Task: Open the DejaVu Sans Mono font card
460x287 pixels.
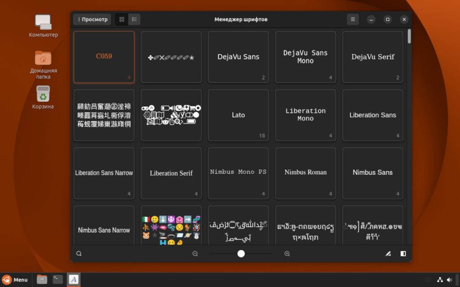Action: (x=305, y=57)
